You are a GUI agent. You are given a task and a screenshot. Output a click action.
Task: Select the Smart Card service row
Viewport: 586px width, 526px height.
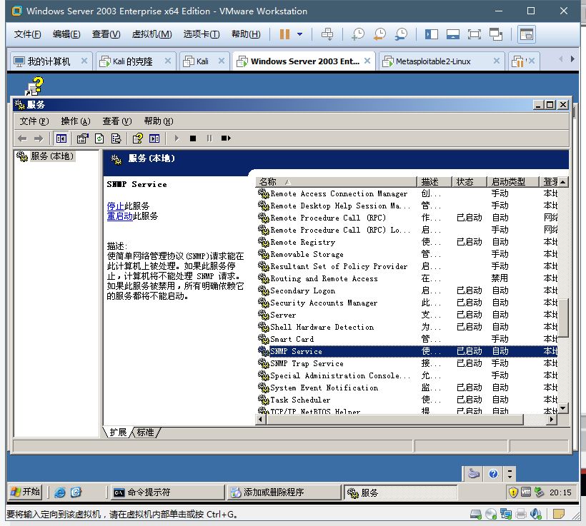tap(407, 339)
